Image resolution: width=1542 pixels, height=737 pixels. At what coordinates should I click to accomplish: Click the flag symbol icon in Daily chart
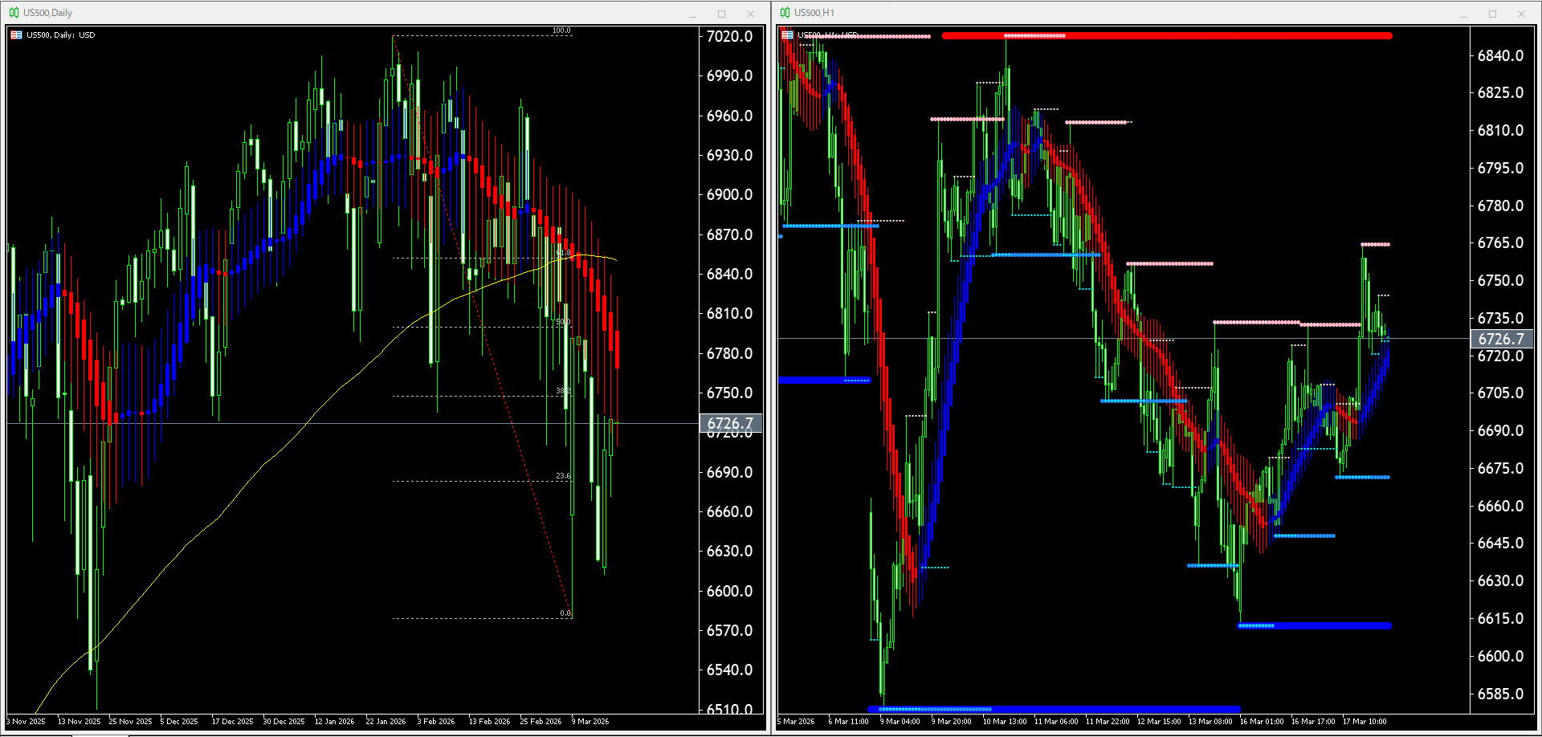click(x=16, y=35)
